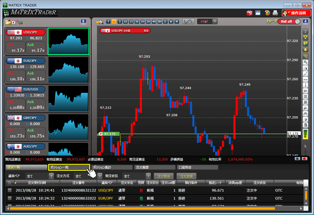Open the 発注状況 filter dropdown
The width and height of the screenshot is (314, 215).
pyautogui.click(x=148, y=176)
